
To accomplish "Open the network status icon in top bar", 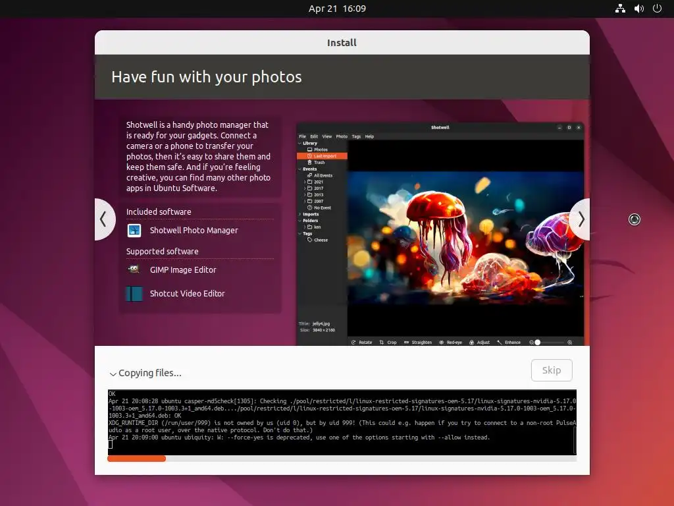I will point(620,9).
